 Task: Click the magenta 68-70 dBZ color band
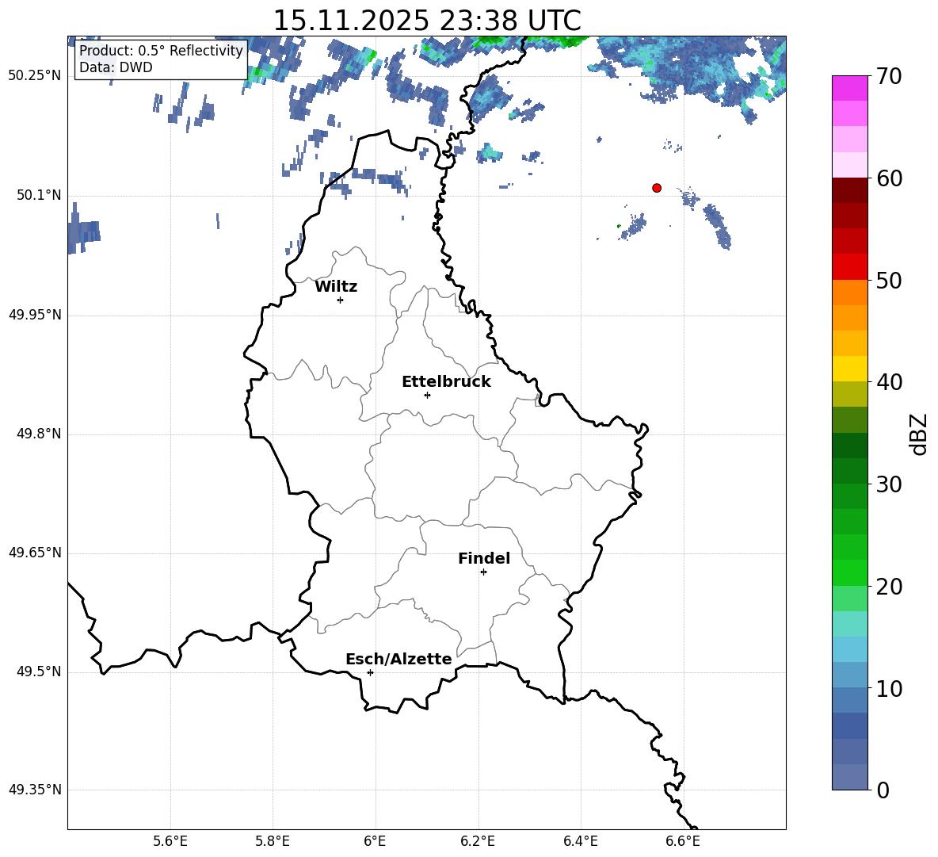point(849,88)
